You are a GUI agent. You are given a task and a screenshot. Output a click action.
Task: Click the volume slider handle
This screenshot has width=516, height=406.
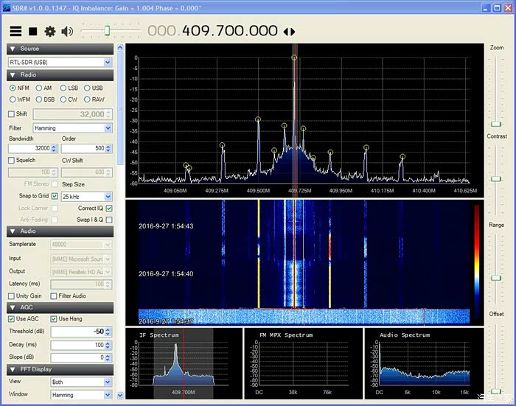coord(107,31)
